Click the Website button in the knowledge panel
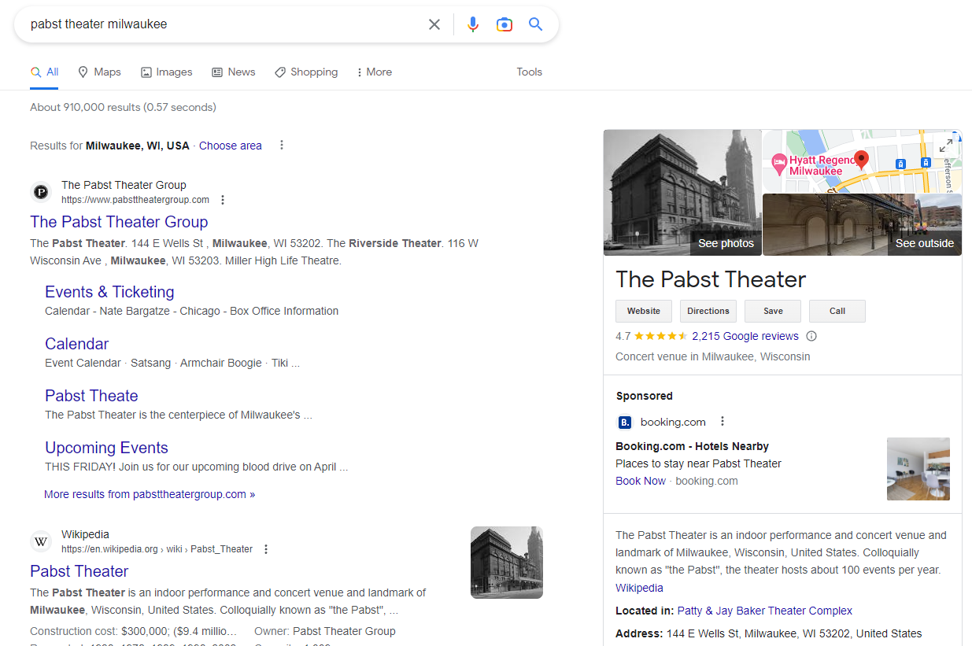The image size is (972, 646). [644, 311]
